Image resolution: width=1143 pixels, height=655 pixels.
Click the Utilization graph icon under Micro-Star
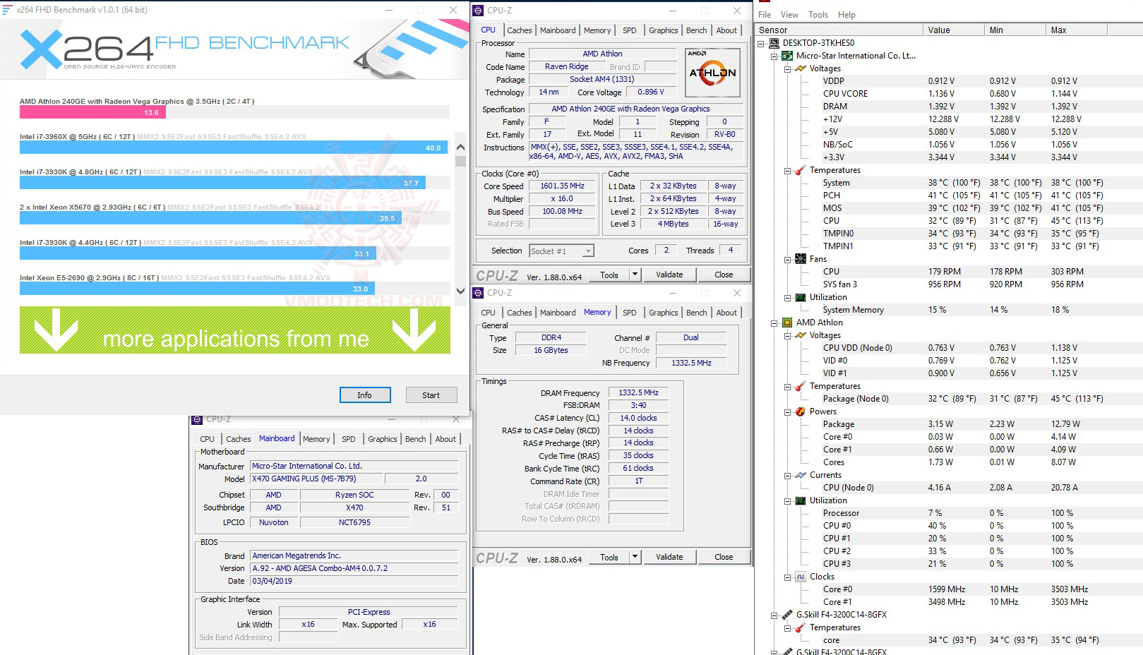[x=801, y=297]
